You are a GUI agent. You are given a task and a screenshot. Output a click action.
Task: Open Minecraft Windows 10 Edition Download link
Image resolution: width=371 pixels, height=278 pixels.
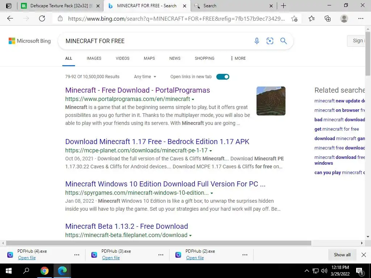click(x=165, y=184)
